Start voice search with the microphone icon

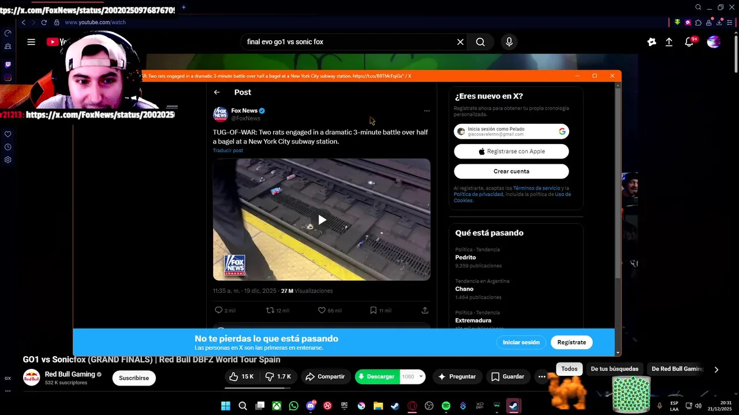[509, 41]
